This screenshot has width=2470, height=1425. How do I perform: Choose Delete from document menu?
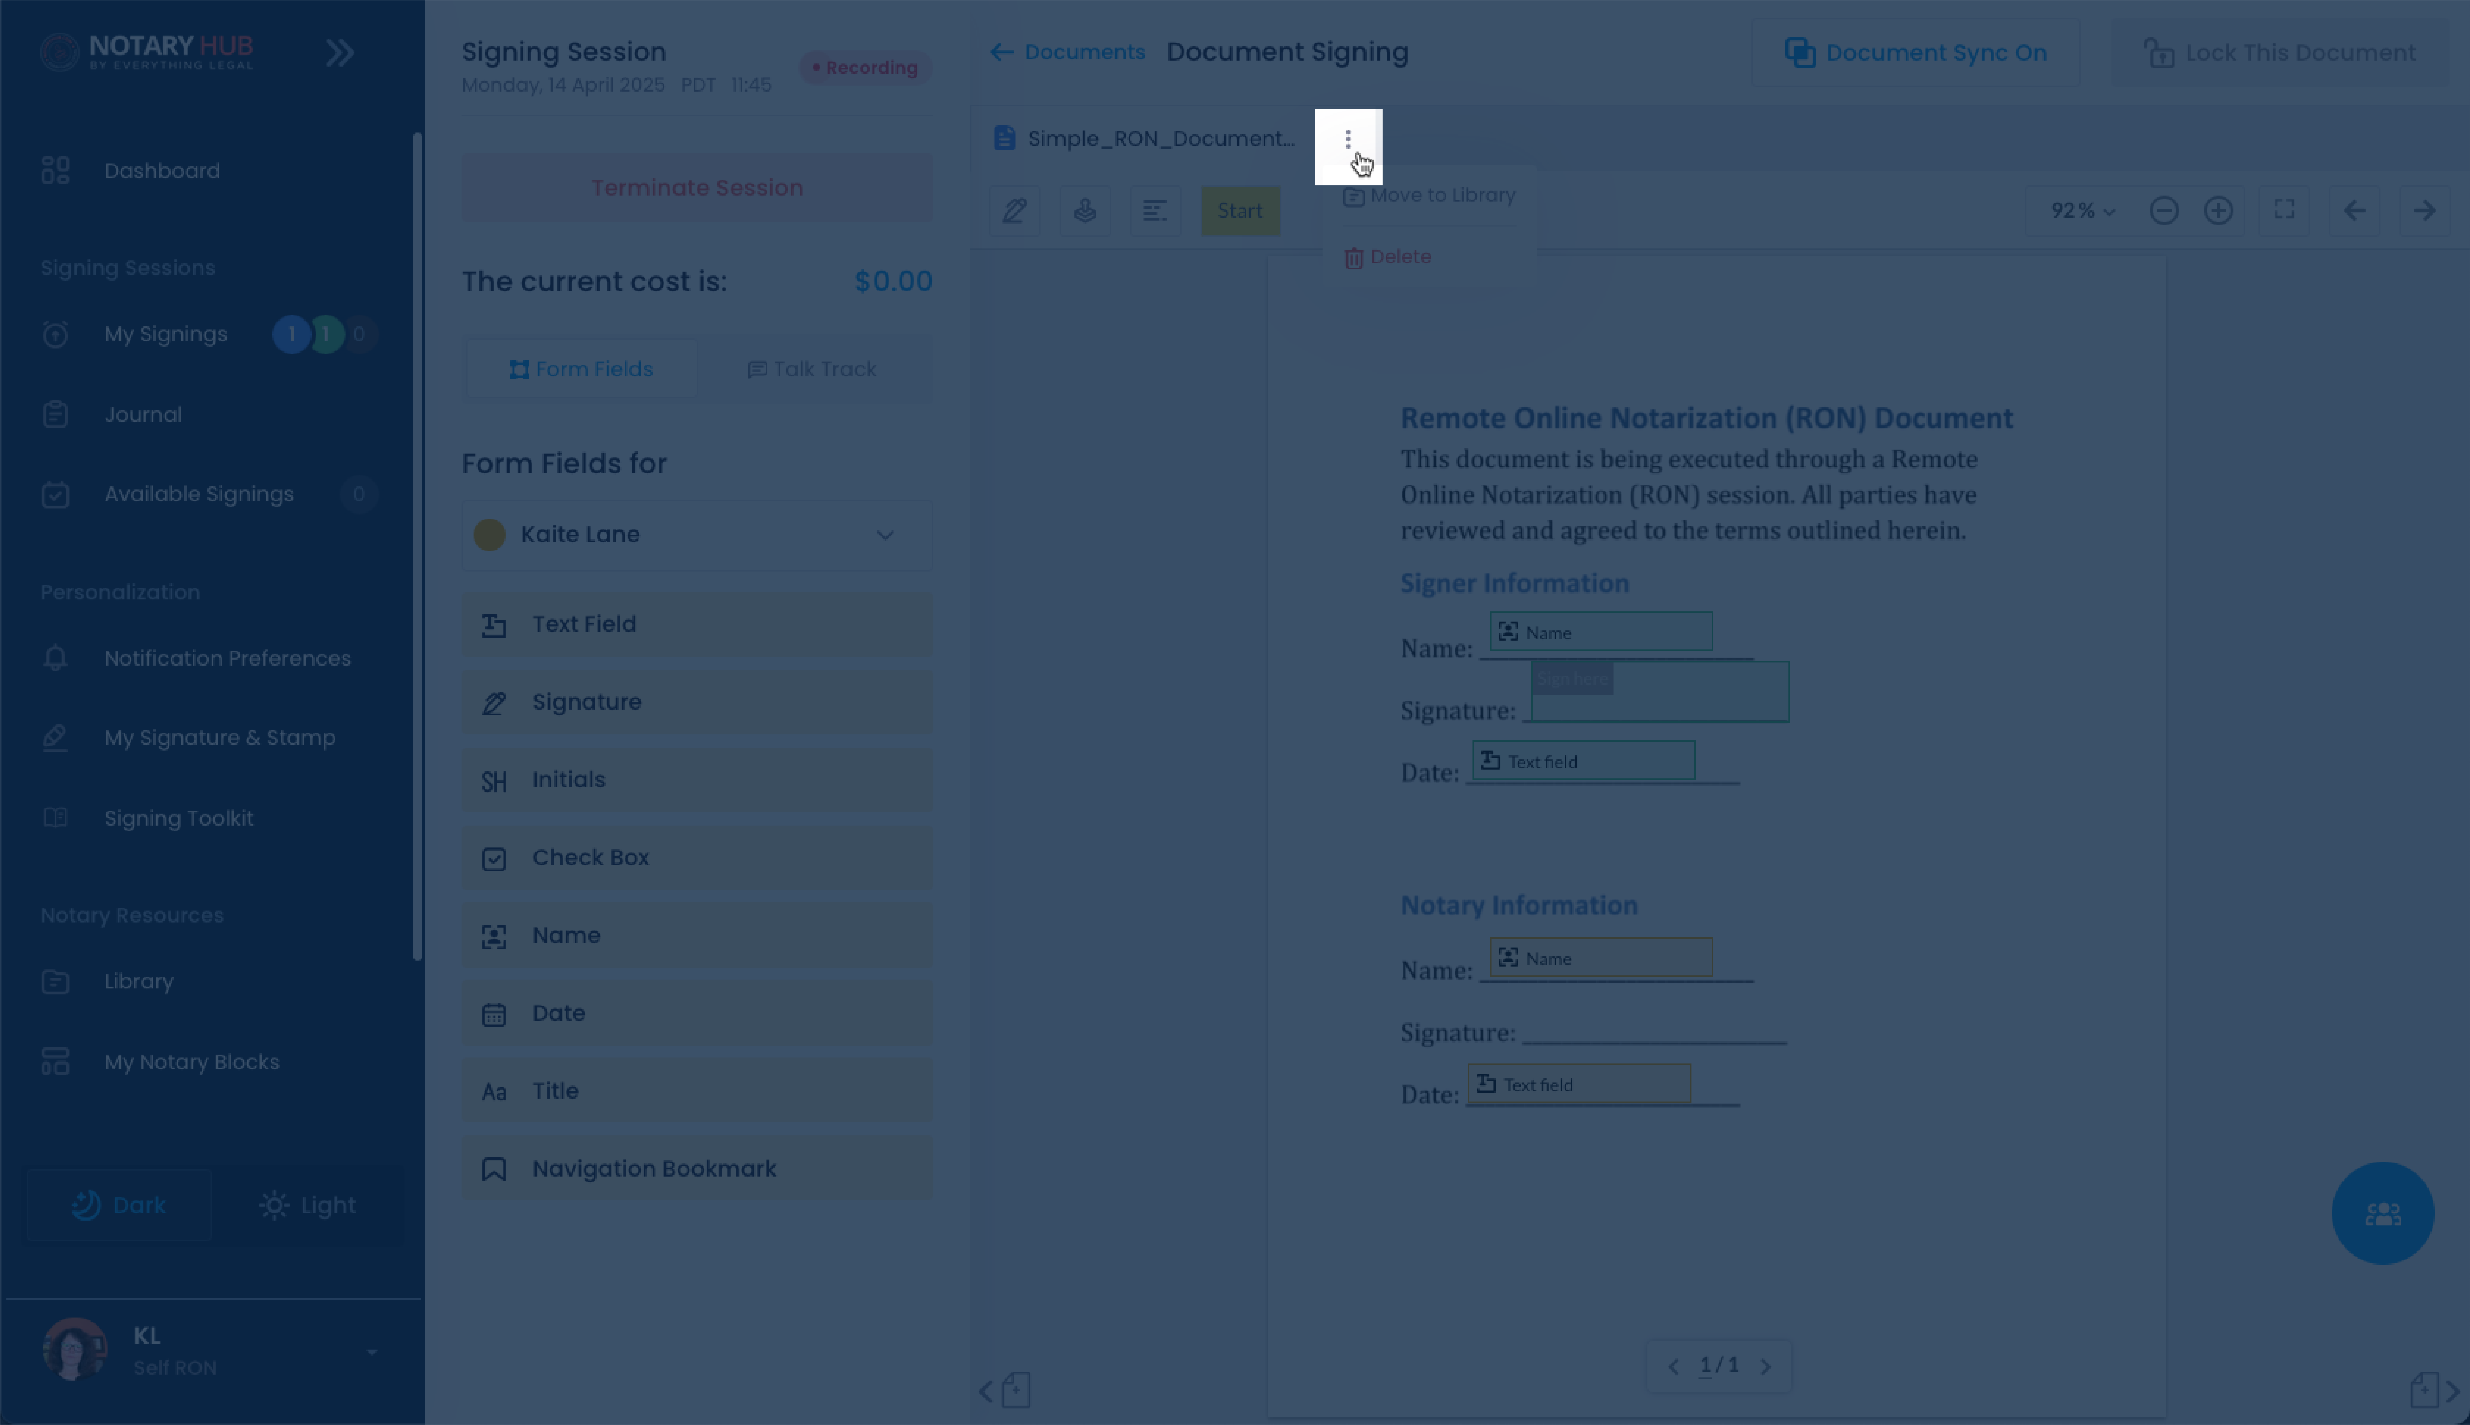[x=1388, y=257]
